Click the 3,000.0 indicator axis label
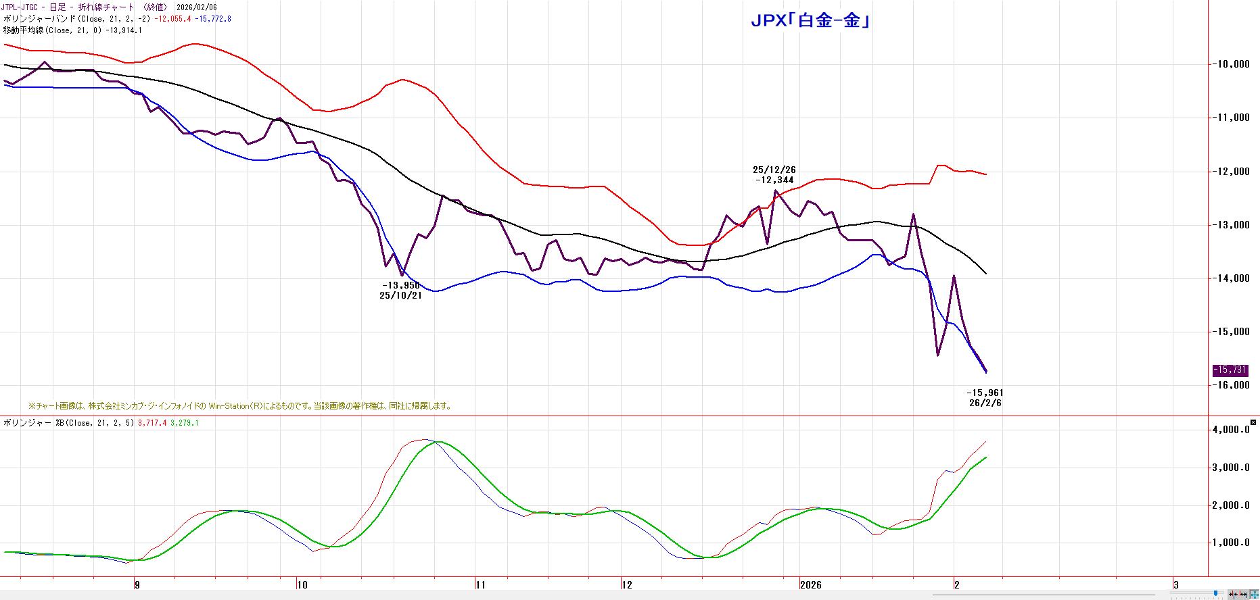This screenshot has width=1260, height=600. tap(1232, 468)
